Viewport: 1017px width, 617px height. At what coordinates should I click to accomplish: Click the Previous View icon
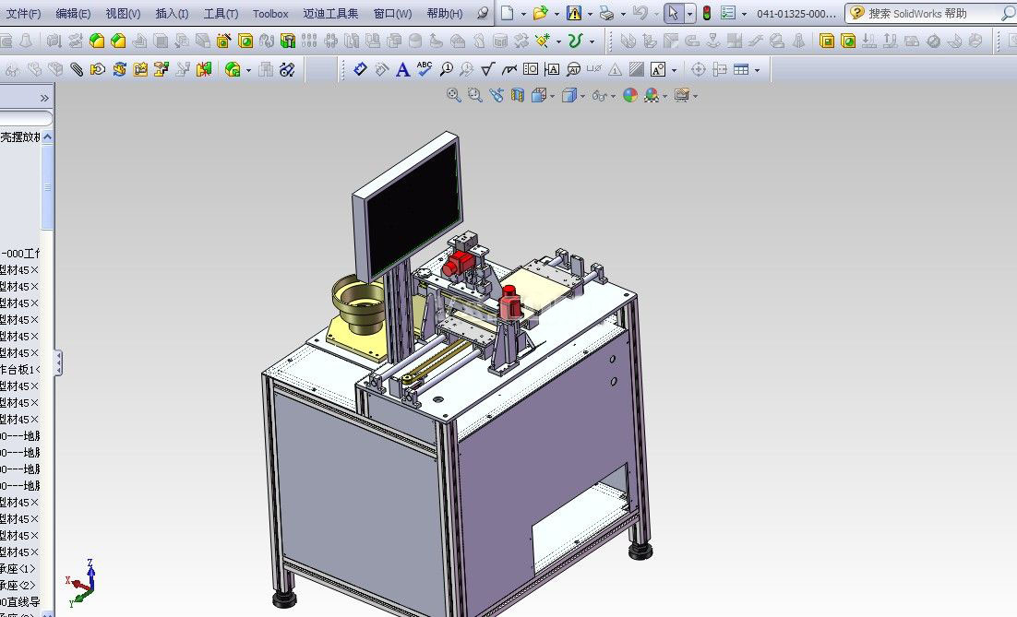pyautogui.click(x=497, y=96)
